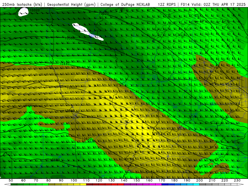Click the 10440 height contour label
The width and height of the screenshot is (248, 186).
tap(64, 64)
